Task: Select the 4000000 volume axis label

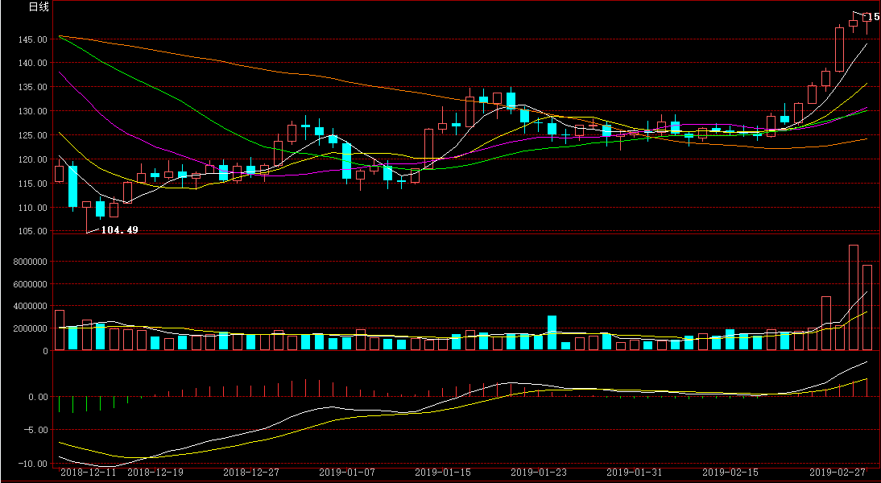Action: (x=29, y=307)
